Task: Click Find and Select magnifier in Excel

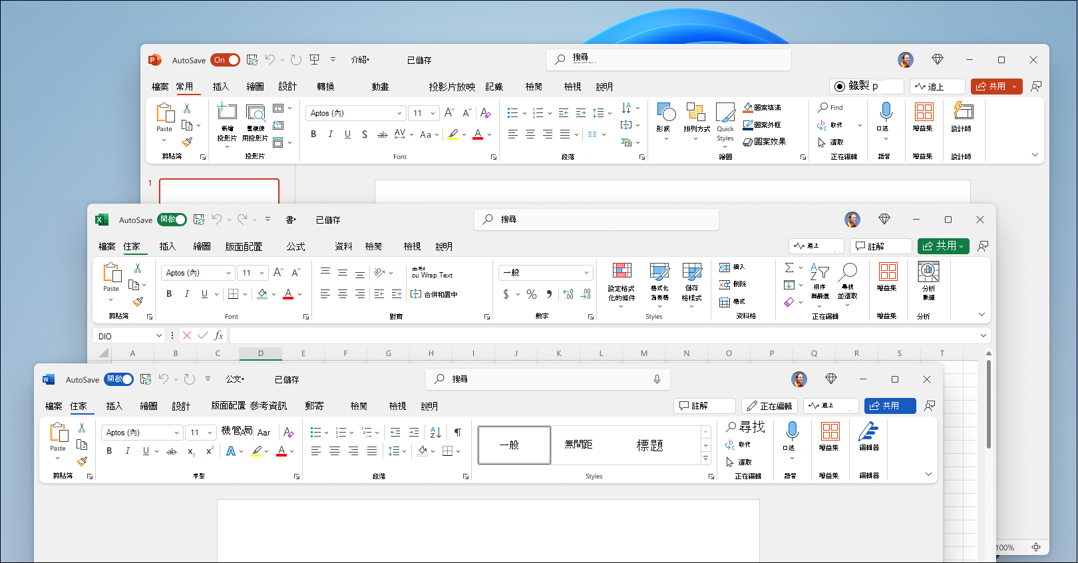Action: click(x=848, y=272)
